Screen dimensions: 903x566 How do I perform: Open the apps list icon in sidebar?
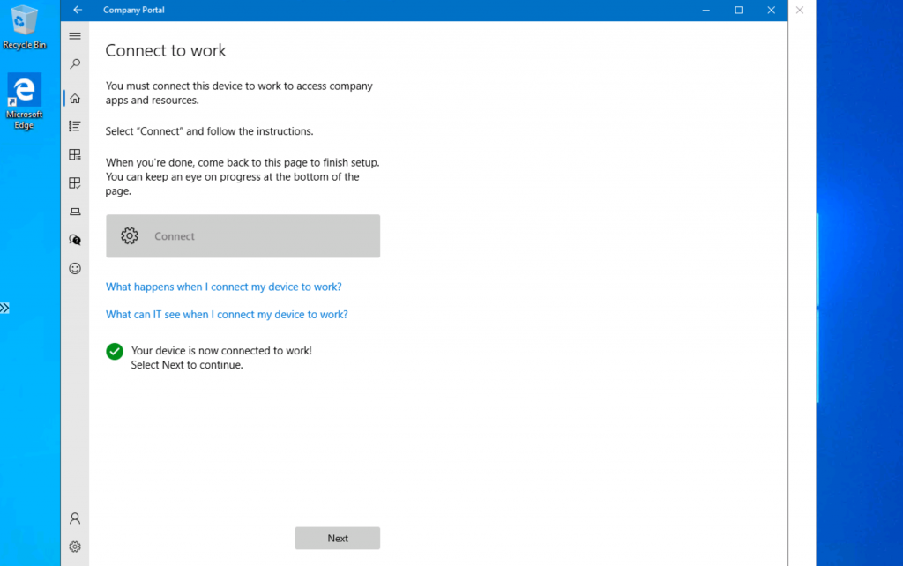click(x=75, y=126)
